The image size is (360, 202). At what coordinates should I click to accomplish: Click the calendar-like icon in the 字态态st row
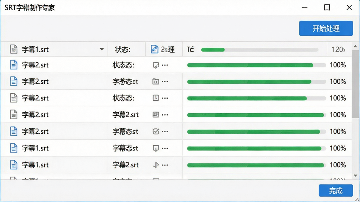pos(156,81)
